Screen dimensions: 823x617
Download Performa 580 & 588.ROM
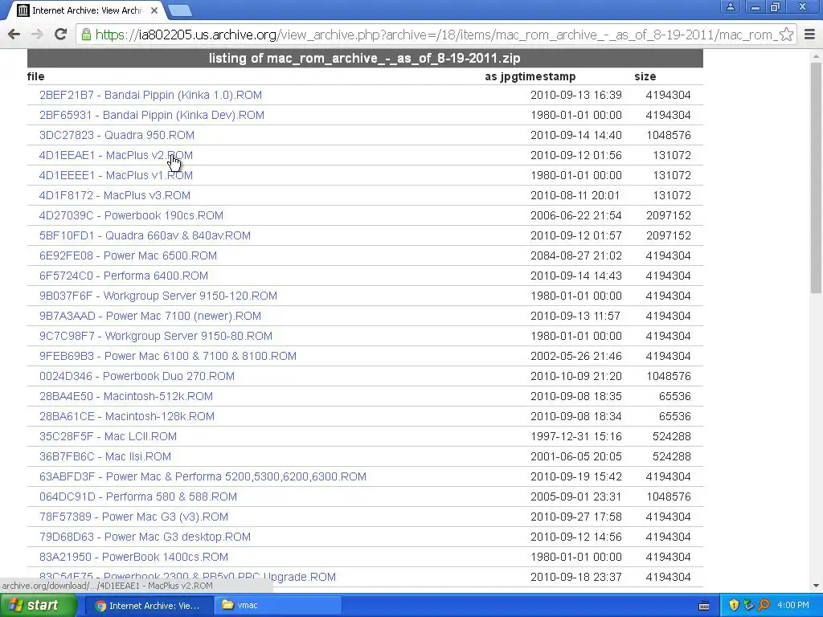point(138,496)
